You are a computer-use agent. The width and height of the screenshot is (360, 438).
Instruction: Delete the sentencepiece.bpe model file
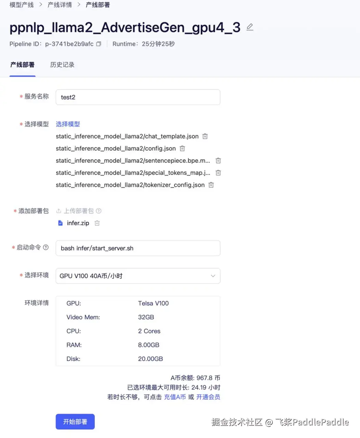click(218, 160)
